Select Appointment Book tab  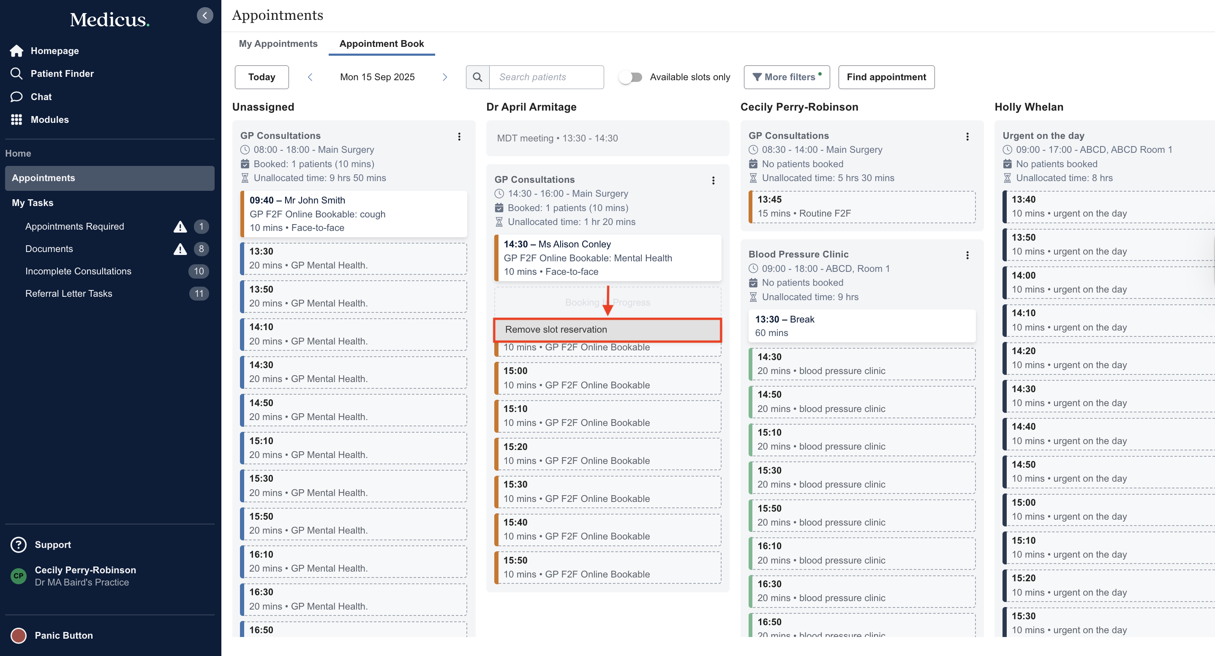tap(381, 43)
